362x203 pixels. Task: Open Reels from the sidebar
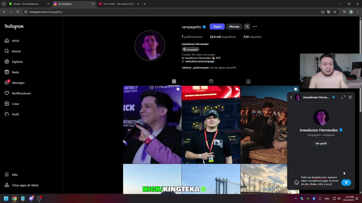coord(12,72)
